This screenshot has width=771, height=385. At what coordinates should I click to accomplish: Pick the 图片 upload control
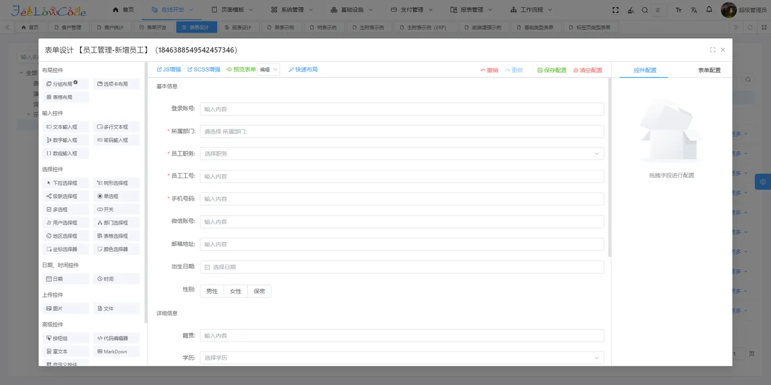(65, 309)
